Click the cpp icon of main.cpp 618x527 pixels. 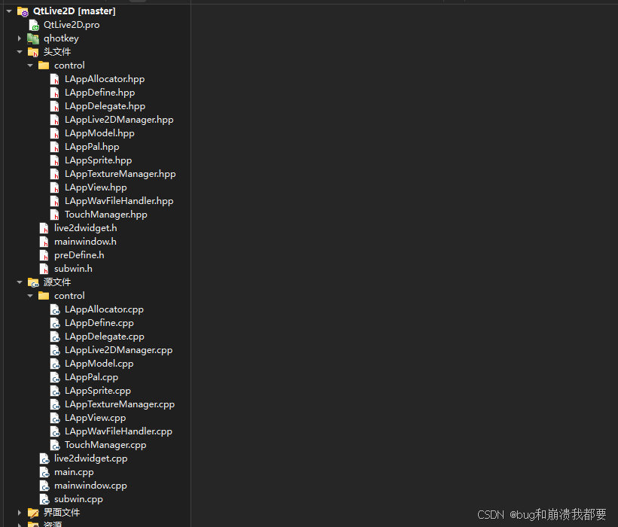pyautogui.click(x=44, y=472)
